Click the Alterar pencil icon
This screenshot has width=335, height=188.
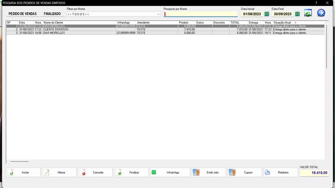pos(46,173)
